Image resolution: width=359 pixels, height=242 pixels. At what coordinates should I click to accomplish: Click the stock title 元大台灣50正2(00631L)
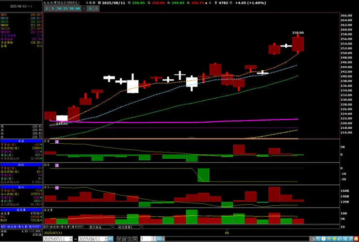[61, 3]
